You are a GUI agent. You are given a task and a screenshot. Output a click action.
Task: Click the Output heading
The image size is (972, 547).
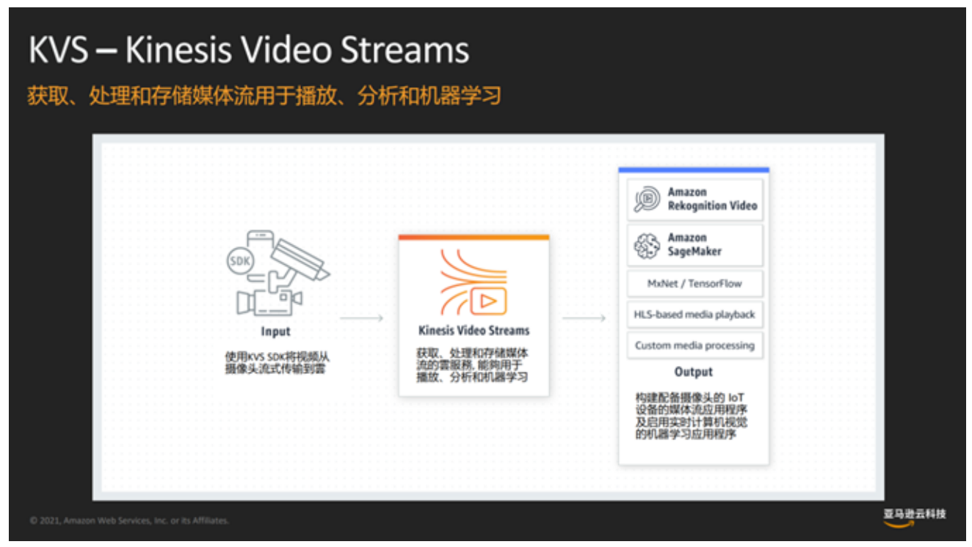click(x=694, y=372)
